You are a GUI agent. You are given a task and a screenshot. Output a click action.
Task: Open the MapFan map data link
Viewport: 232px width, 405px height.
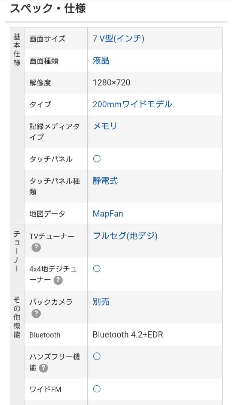(108, 214)
